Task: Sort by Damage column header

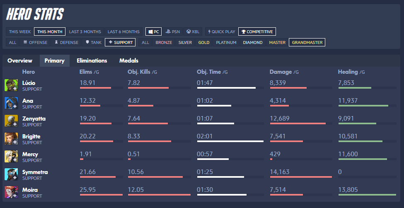Action: 284,72
